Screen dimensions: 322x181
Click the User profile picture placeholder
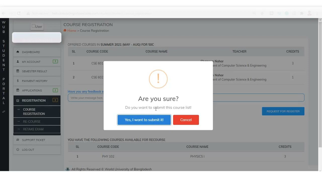37,26
